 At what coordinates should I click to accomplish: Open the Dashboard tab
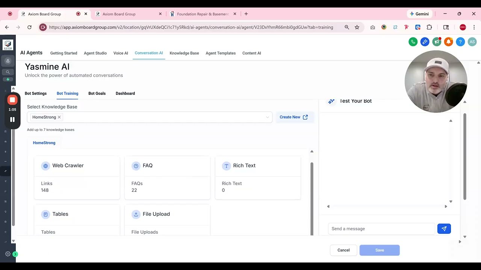point(125,93)
